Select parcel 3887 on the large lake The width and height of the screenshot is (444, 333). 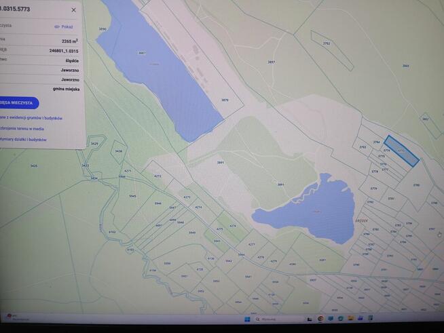tap(142, 53)
